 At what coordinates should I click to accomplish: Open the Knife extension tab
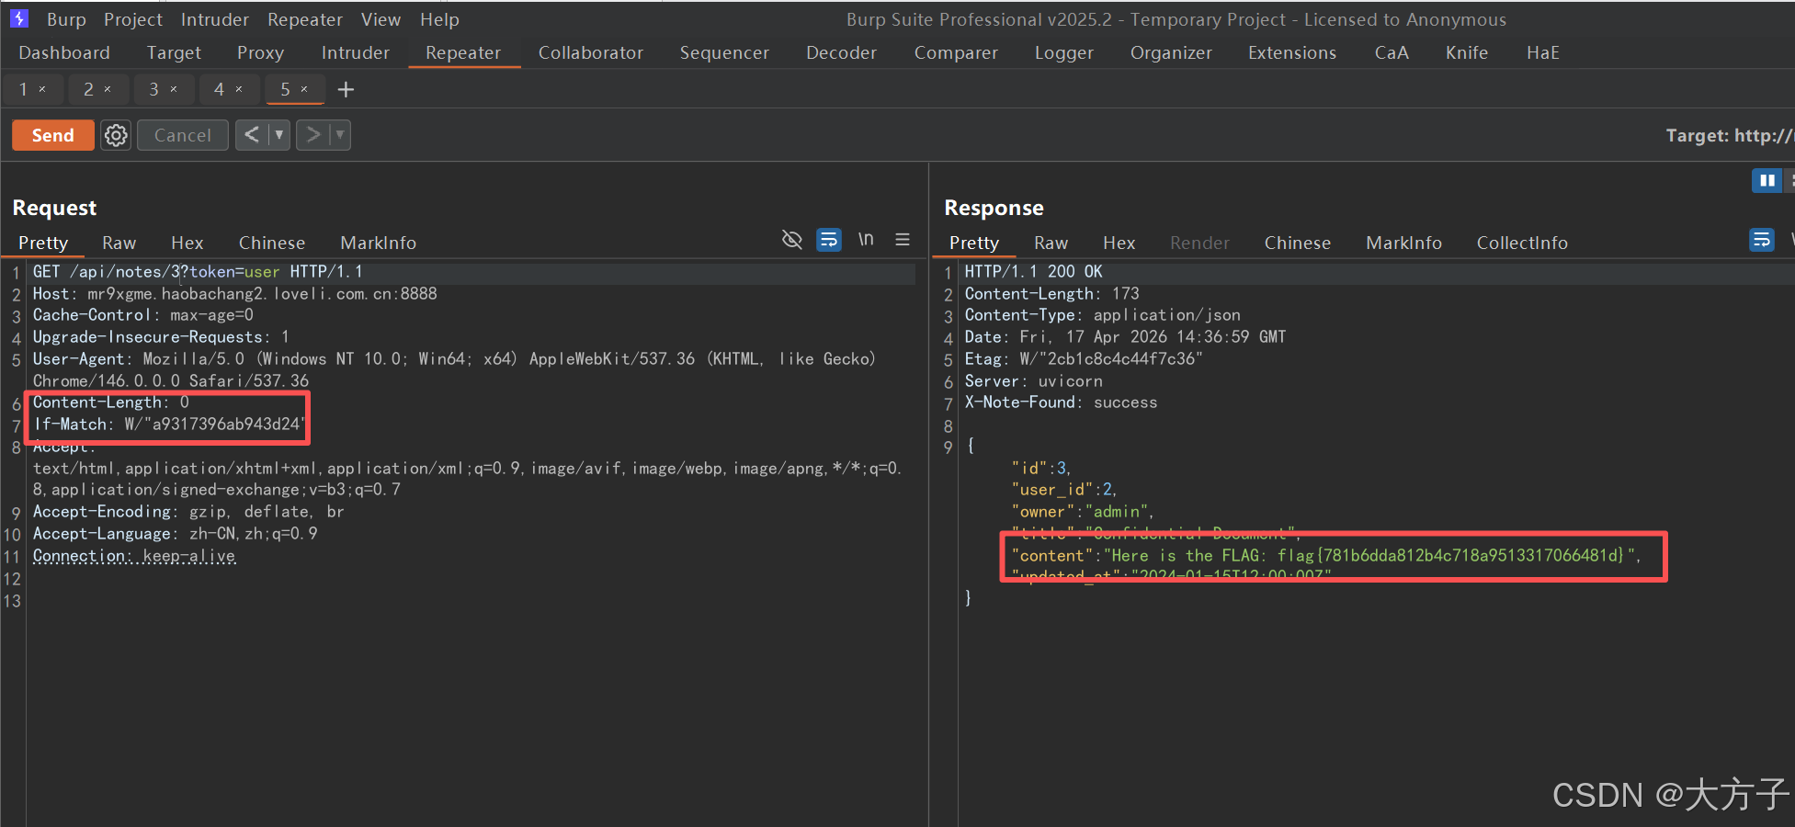(1467, 52)
